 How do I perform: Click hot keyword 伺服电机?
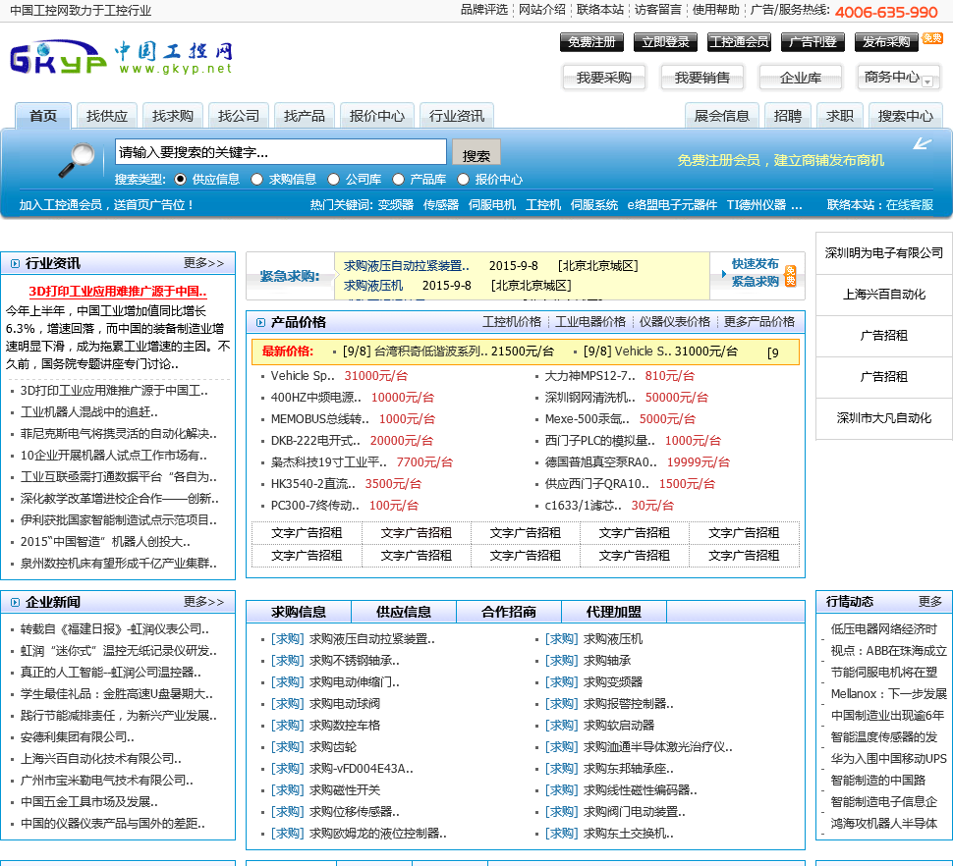(491, 204)
